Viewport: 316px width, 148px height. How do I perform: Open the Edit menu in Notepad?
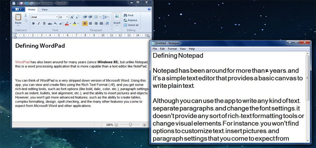[162, 49]
